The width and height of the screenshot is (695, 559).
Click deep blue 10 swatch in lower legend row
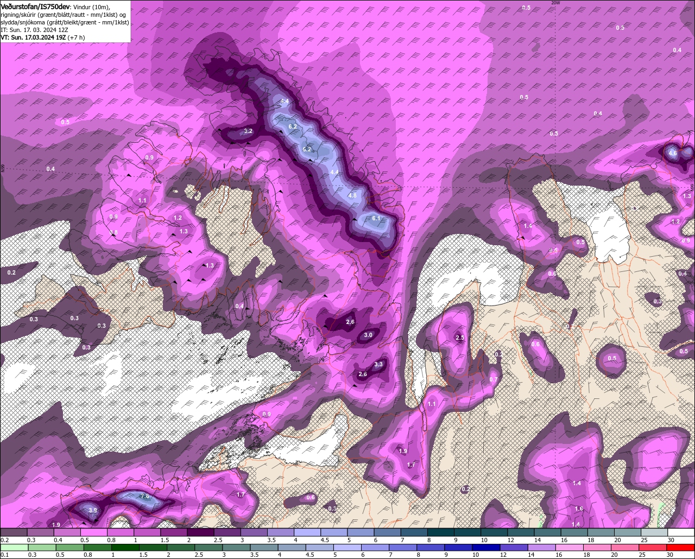click(x=485, y=547)
